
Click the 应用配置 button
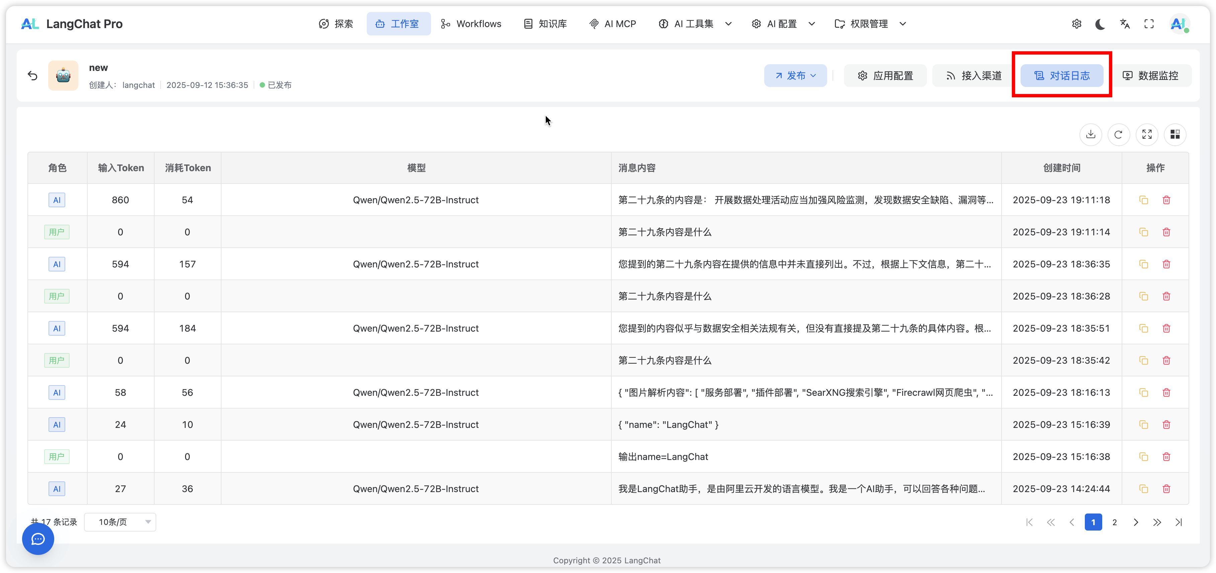(885, 76)
